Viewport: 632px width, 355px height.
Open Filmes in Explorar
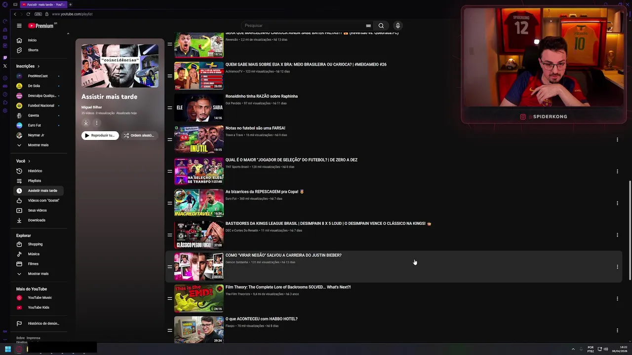click(39, 264)
